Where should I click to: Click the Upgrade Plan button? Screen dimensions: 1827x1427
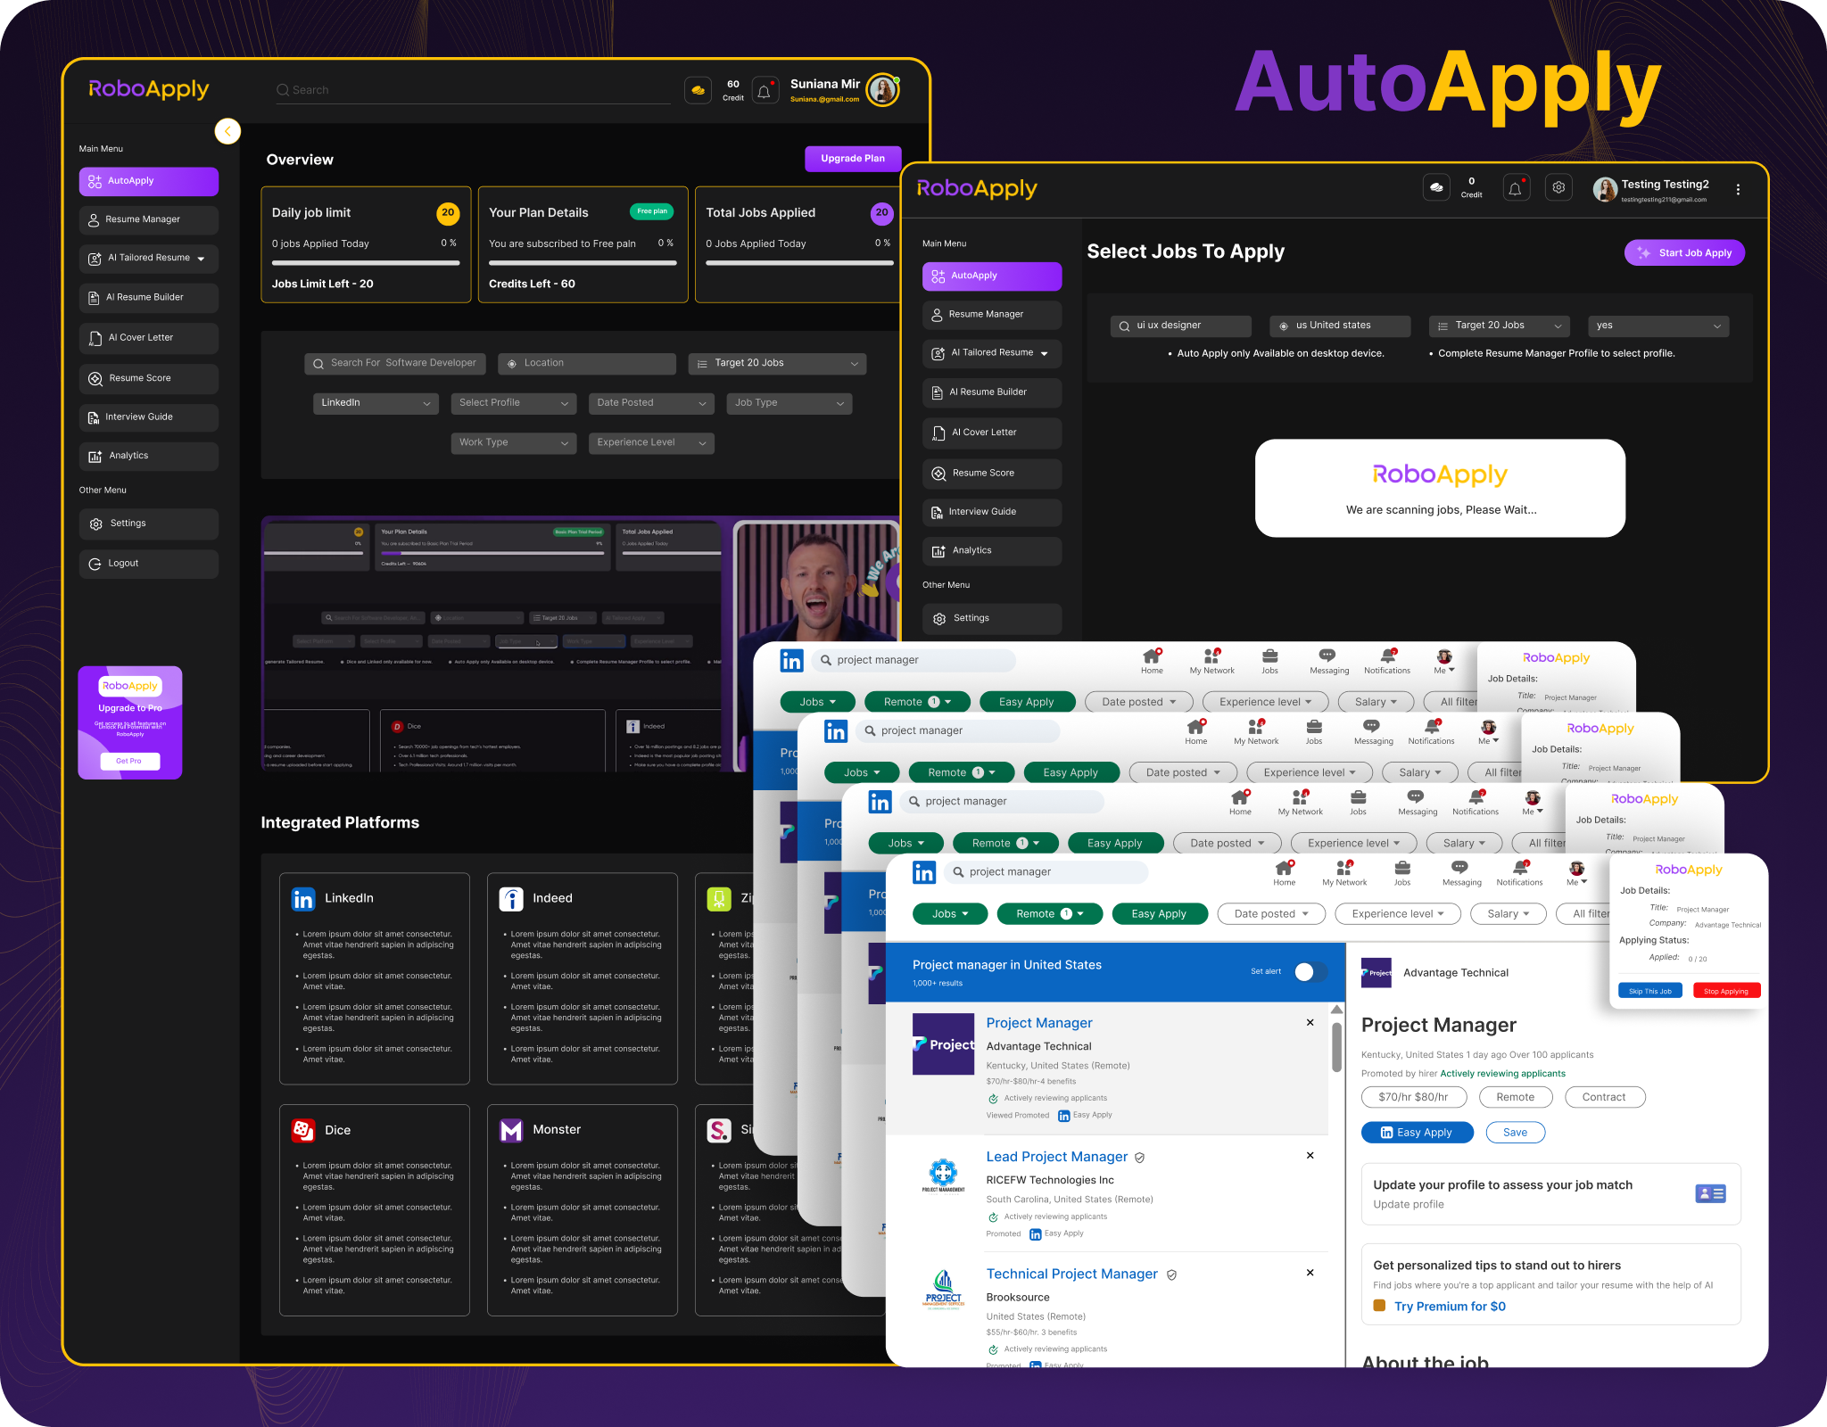click(852, 159)
